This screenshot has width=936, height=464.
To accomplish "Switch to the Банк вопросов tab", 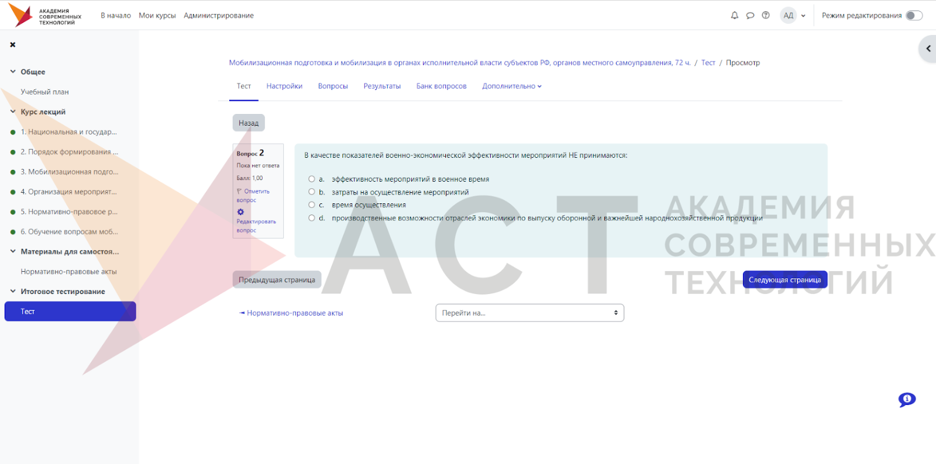I will [x=442, y=86].
